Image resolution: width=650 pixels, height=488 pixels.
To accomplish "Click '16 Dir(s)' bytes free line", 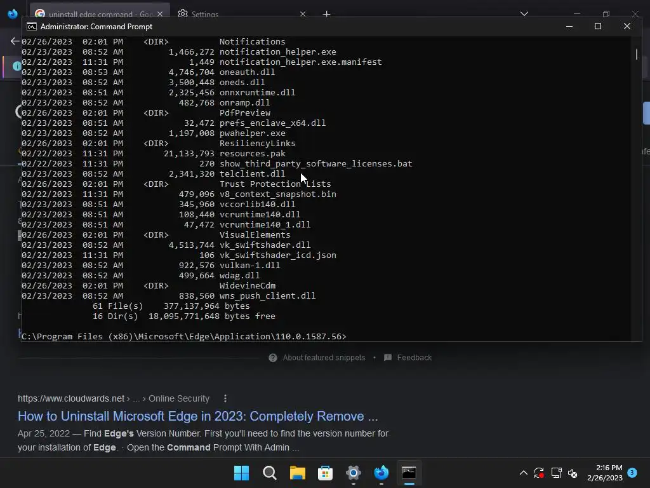I will point(183,316).
